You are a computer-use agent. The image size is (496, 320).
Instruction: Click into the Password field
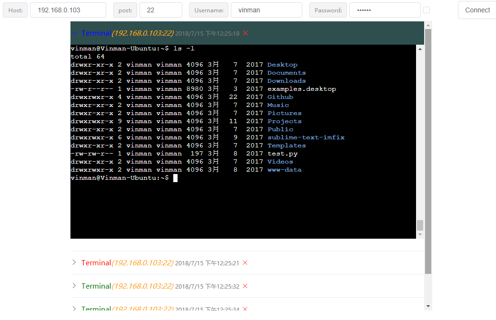(385, 10)
